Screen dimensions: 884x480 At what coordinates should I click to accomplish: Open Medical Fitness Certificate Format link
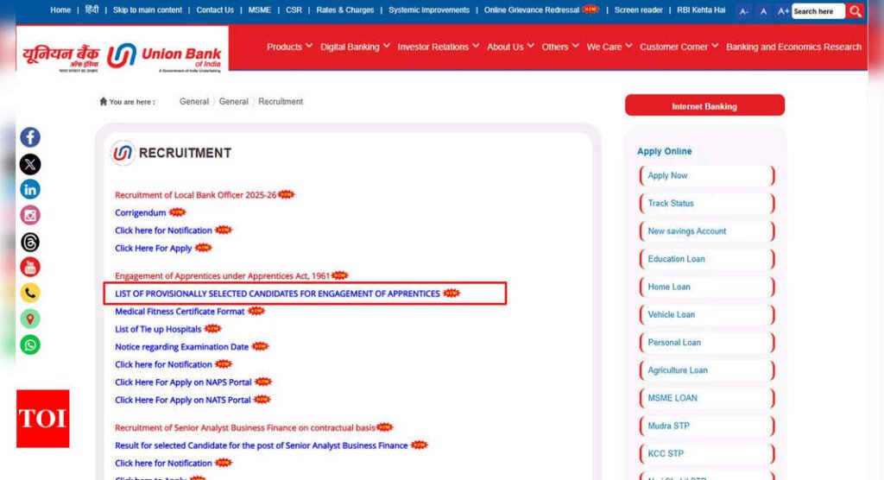coord(180,312)
